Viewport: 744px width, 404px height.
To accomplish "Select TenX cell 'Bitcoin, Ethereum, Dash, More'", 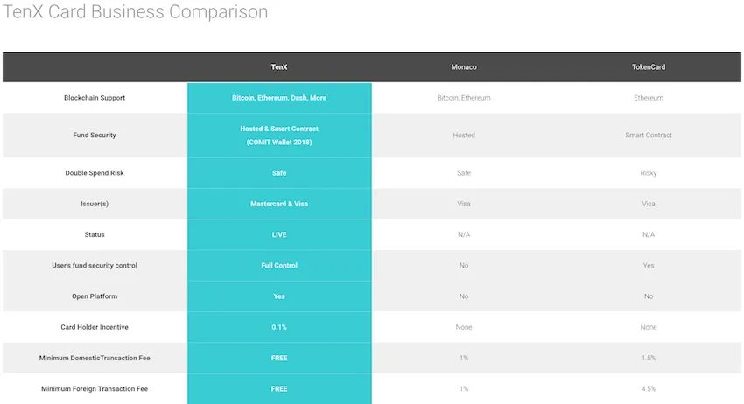I will coord(279,98).
